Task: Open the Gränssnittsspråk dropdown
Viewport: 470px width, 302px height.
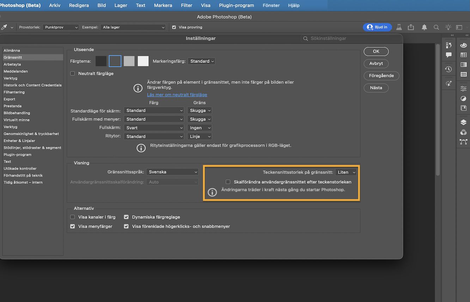Action: click(x=172, y=172)
